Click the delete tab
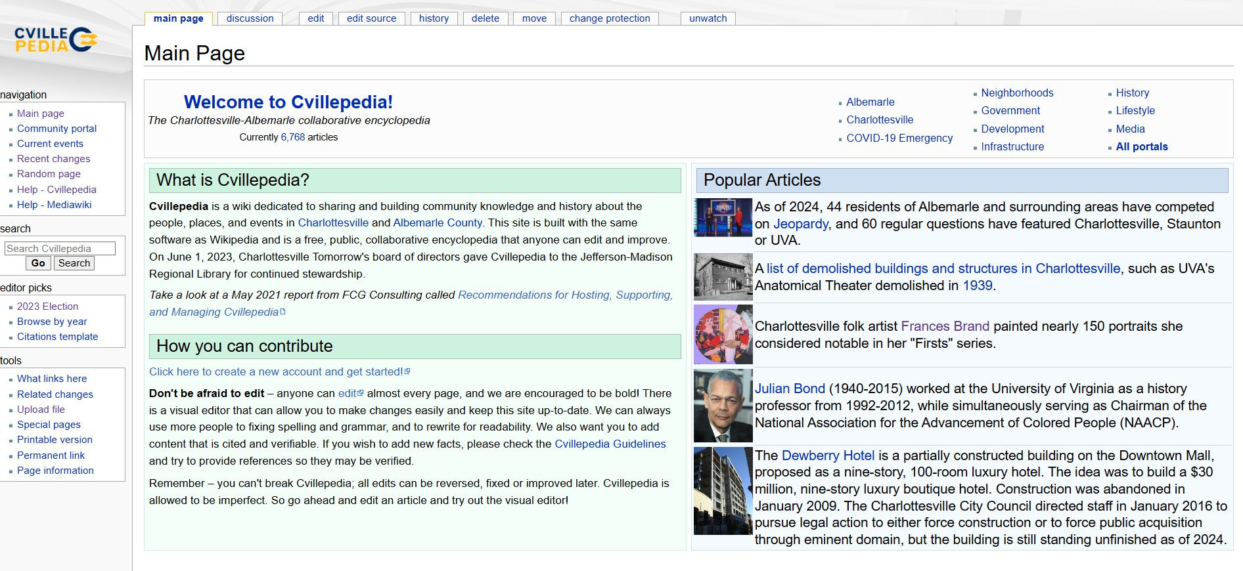1243x571 pixels. [x=486, y=18]
